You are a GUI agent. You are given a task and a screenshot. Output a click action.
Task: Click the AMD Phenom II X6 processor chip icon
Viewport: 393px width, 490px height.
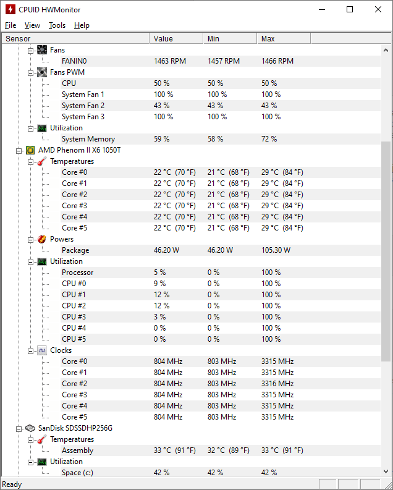(x=30, y=150)
